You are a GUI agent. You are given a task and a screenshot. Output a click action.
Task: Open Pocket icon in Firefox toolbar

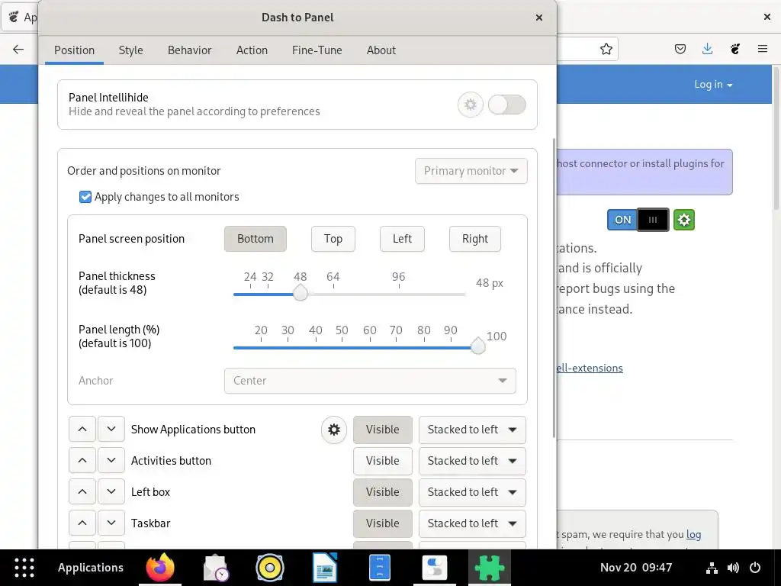(680, 49)
